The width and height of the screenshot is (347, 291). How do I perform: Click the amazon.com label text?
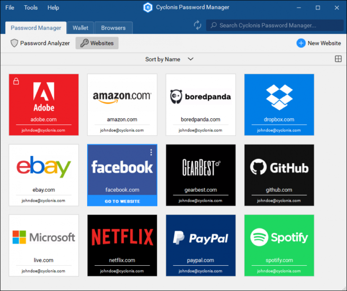[122, 119]
